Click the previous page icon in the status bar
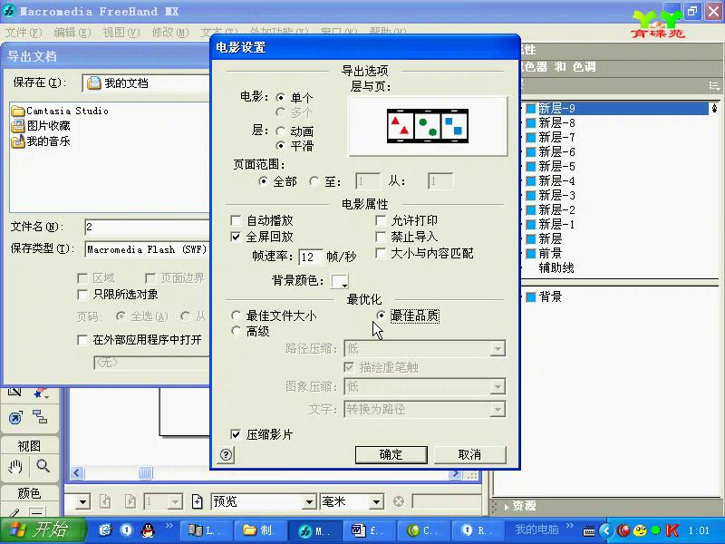 click(105, 501)
